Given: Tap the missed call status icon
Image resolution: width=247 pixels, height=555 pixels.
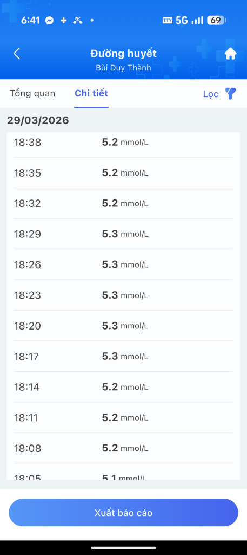Looking at the screenshot, I should [78, 21].
